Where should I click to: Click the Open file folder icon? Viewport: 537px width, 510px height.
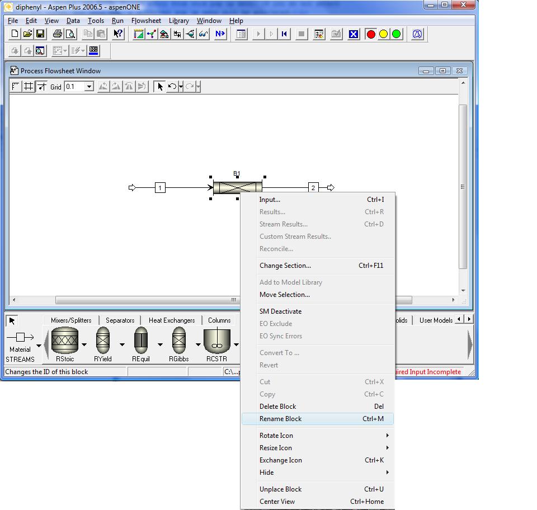(x=27, y=34)
